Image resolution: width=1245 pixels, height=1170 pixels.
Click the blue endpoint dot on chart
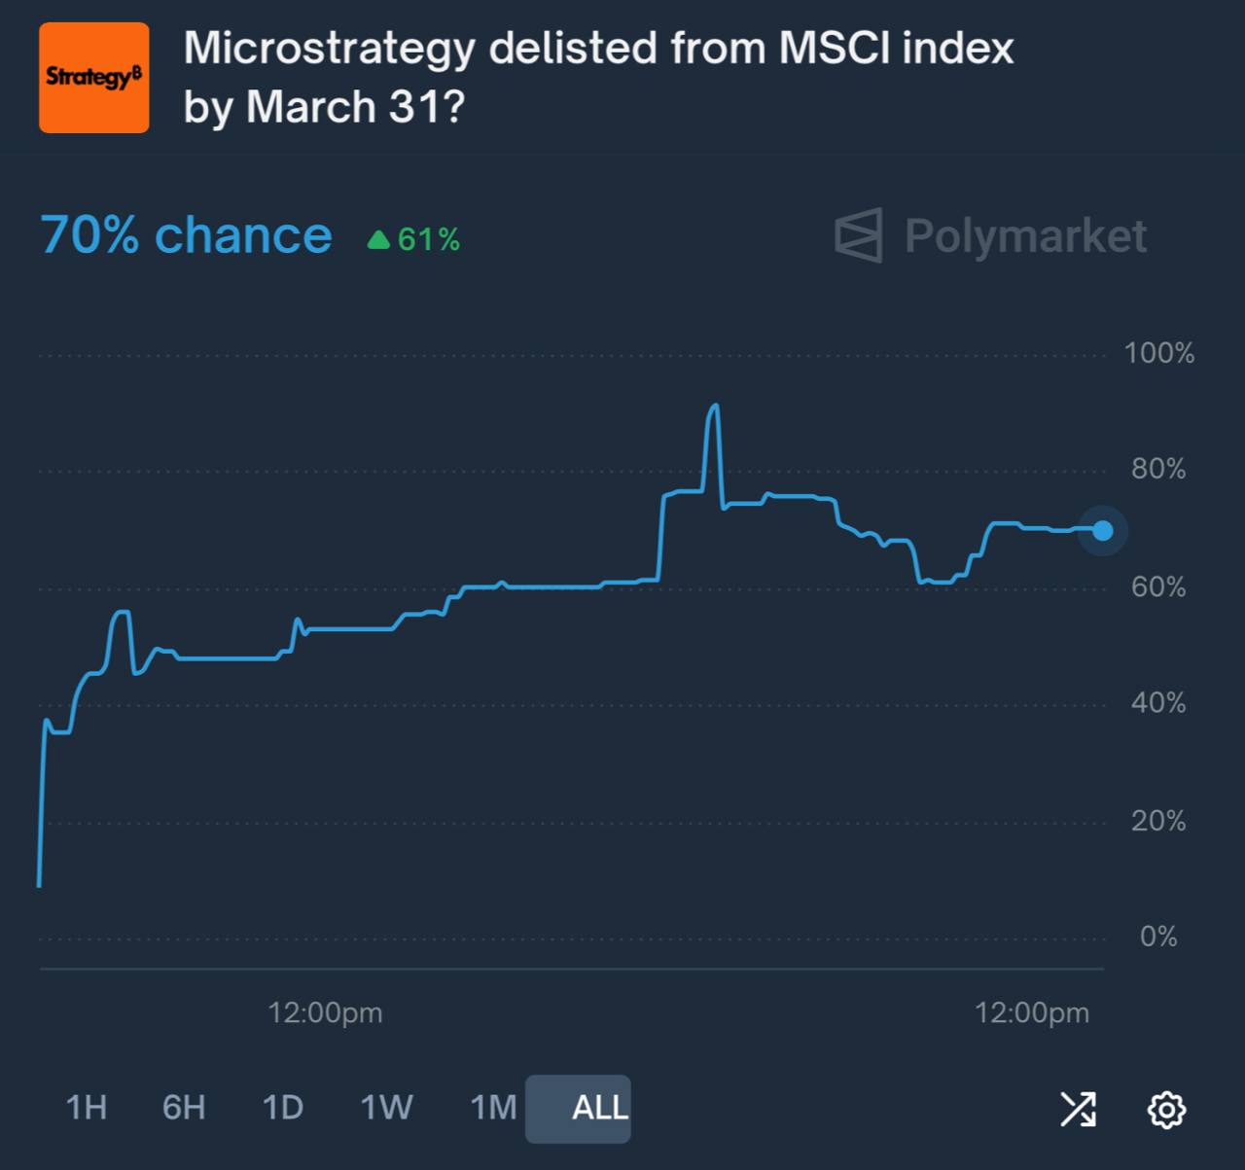pos(1103,530)
